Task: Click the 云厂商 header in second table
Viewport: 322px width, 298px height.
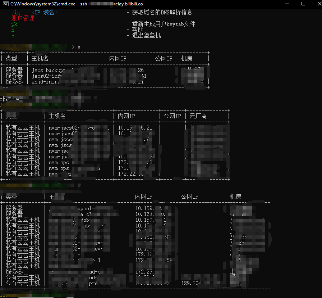Action: [198, 116]
